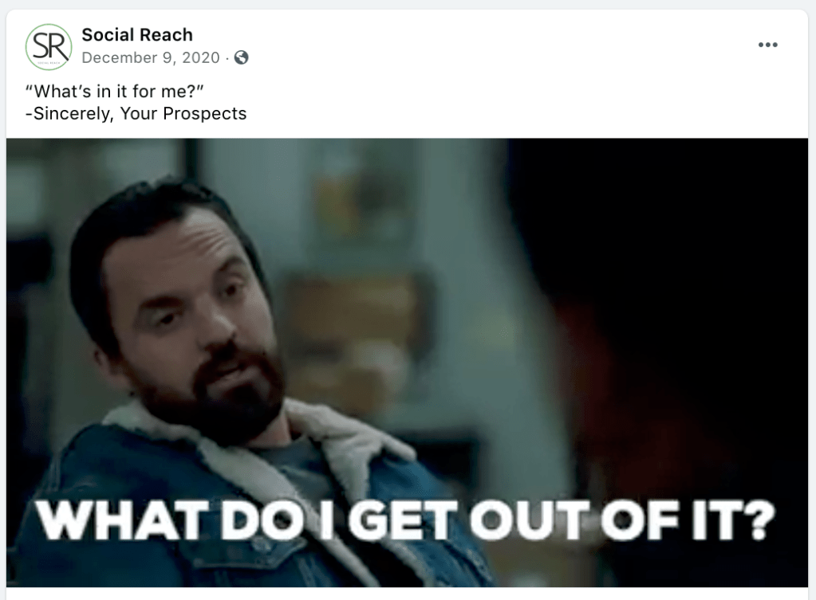Click the "-Sincerely, Your Prospects" text line
Image resolution: width=816 pixels, height=600 pixels.
(x=136, y=113)
